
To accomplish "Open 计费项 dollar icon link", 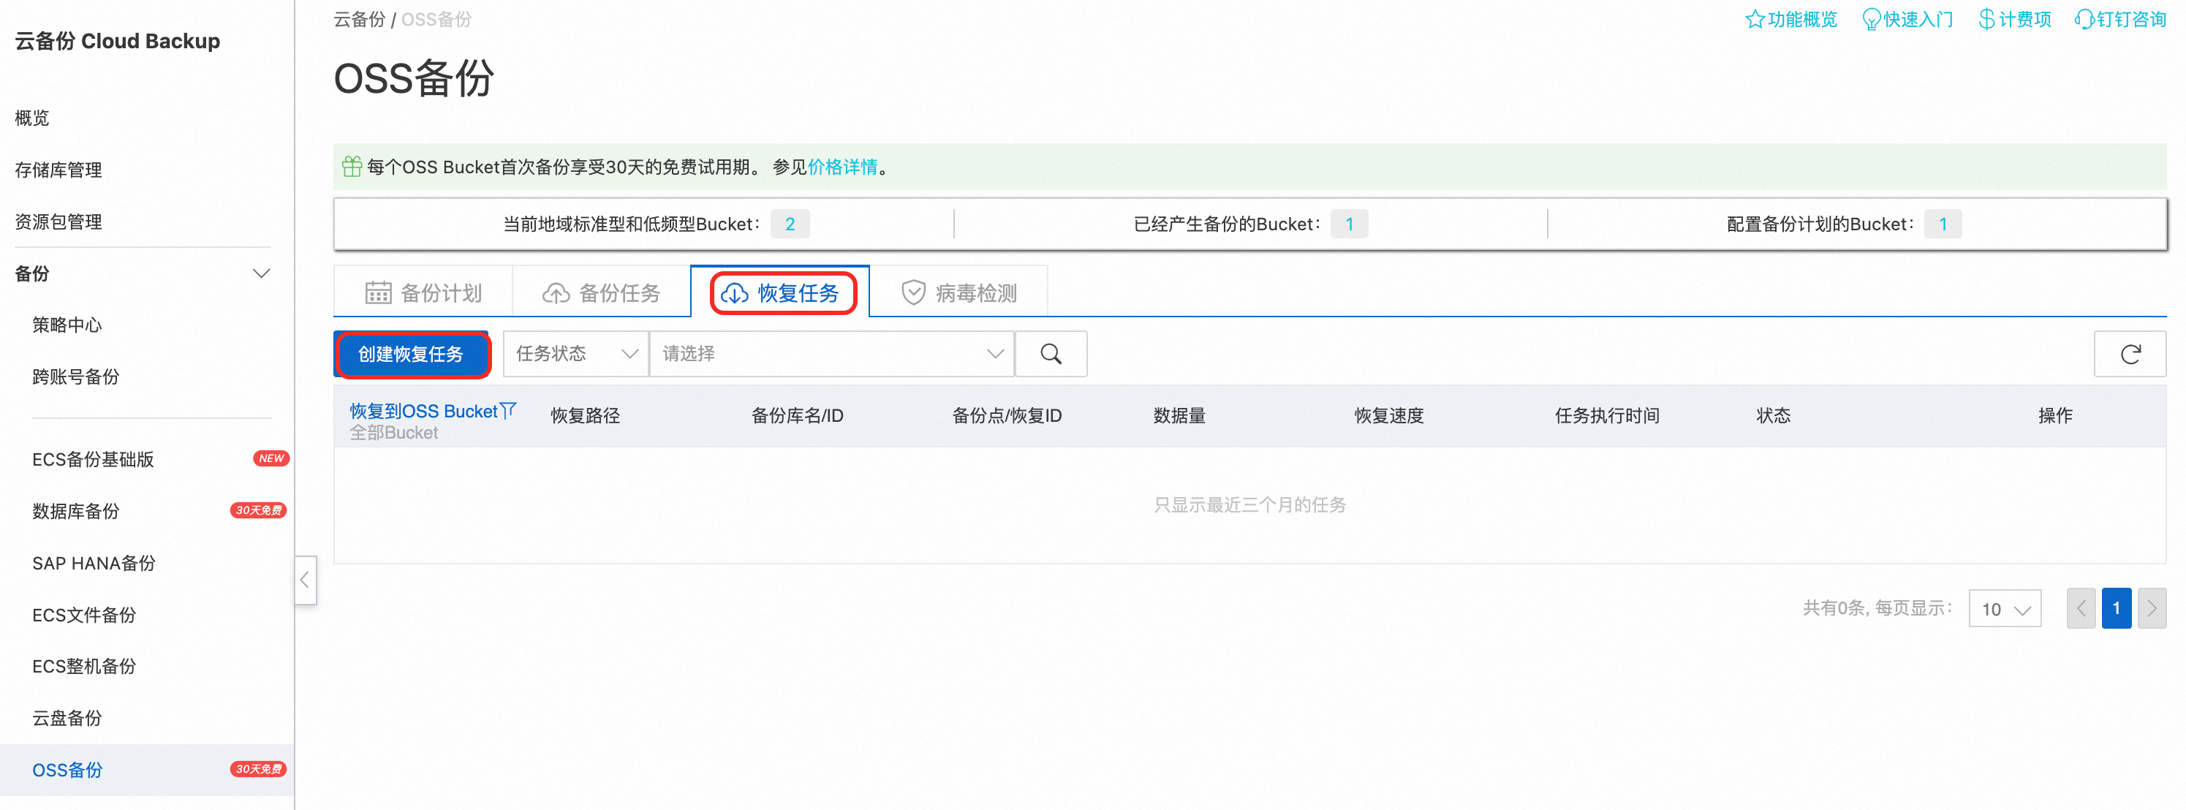I will coord(2013,20).
